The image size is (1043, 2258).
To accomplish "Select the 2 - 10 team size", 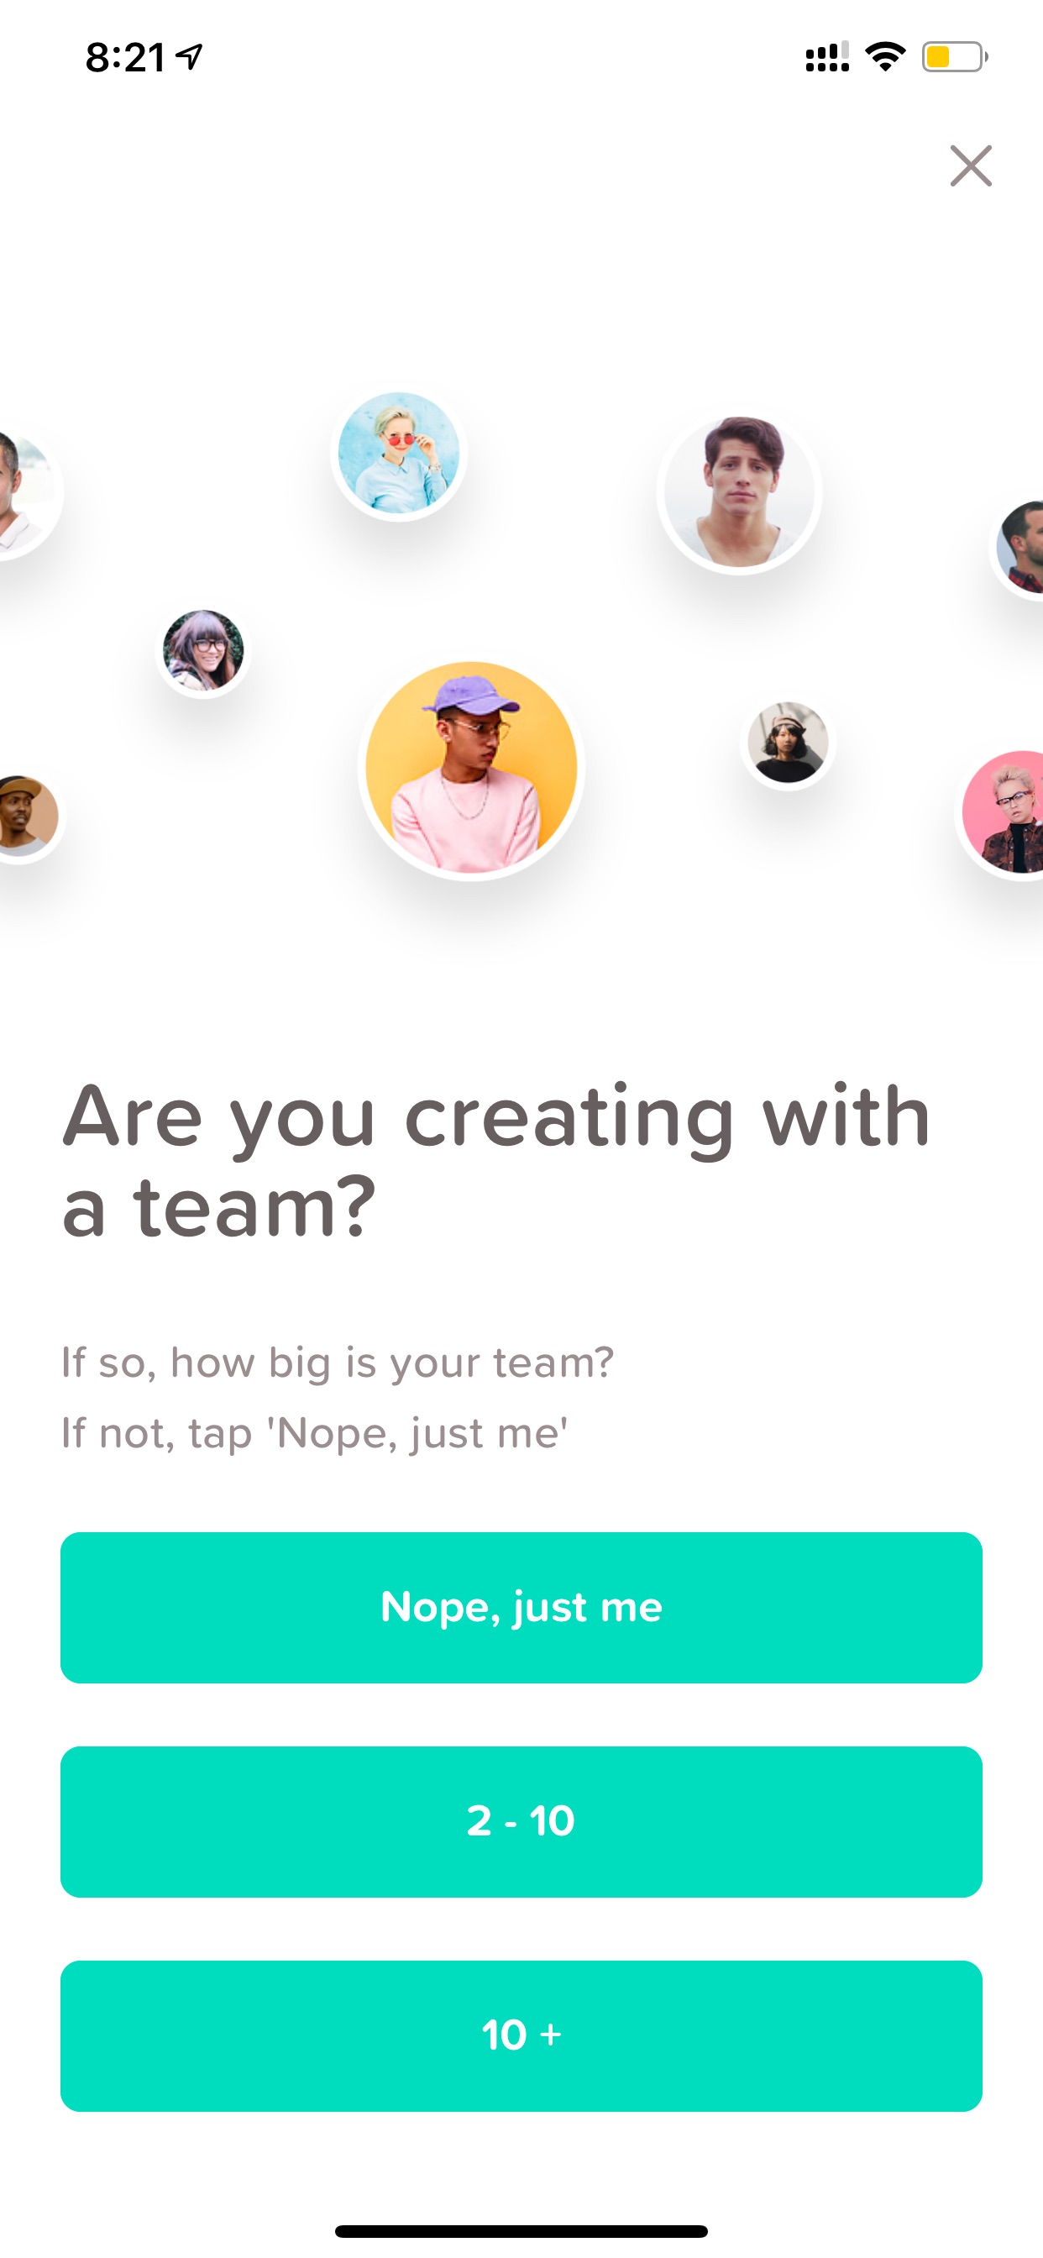I will (x=521, y=1820).
